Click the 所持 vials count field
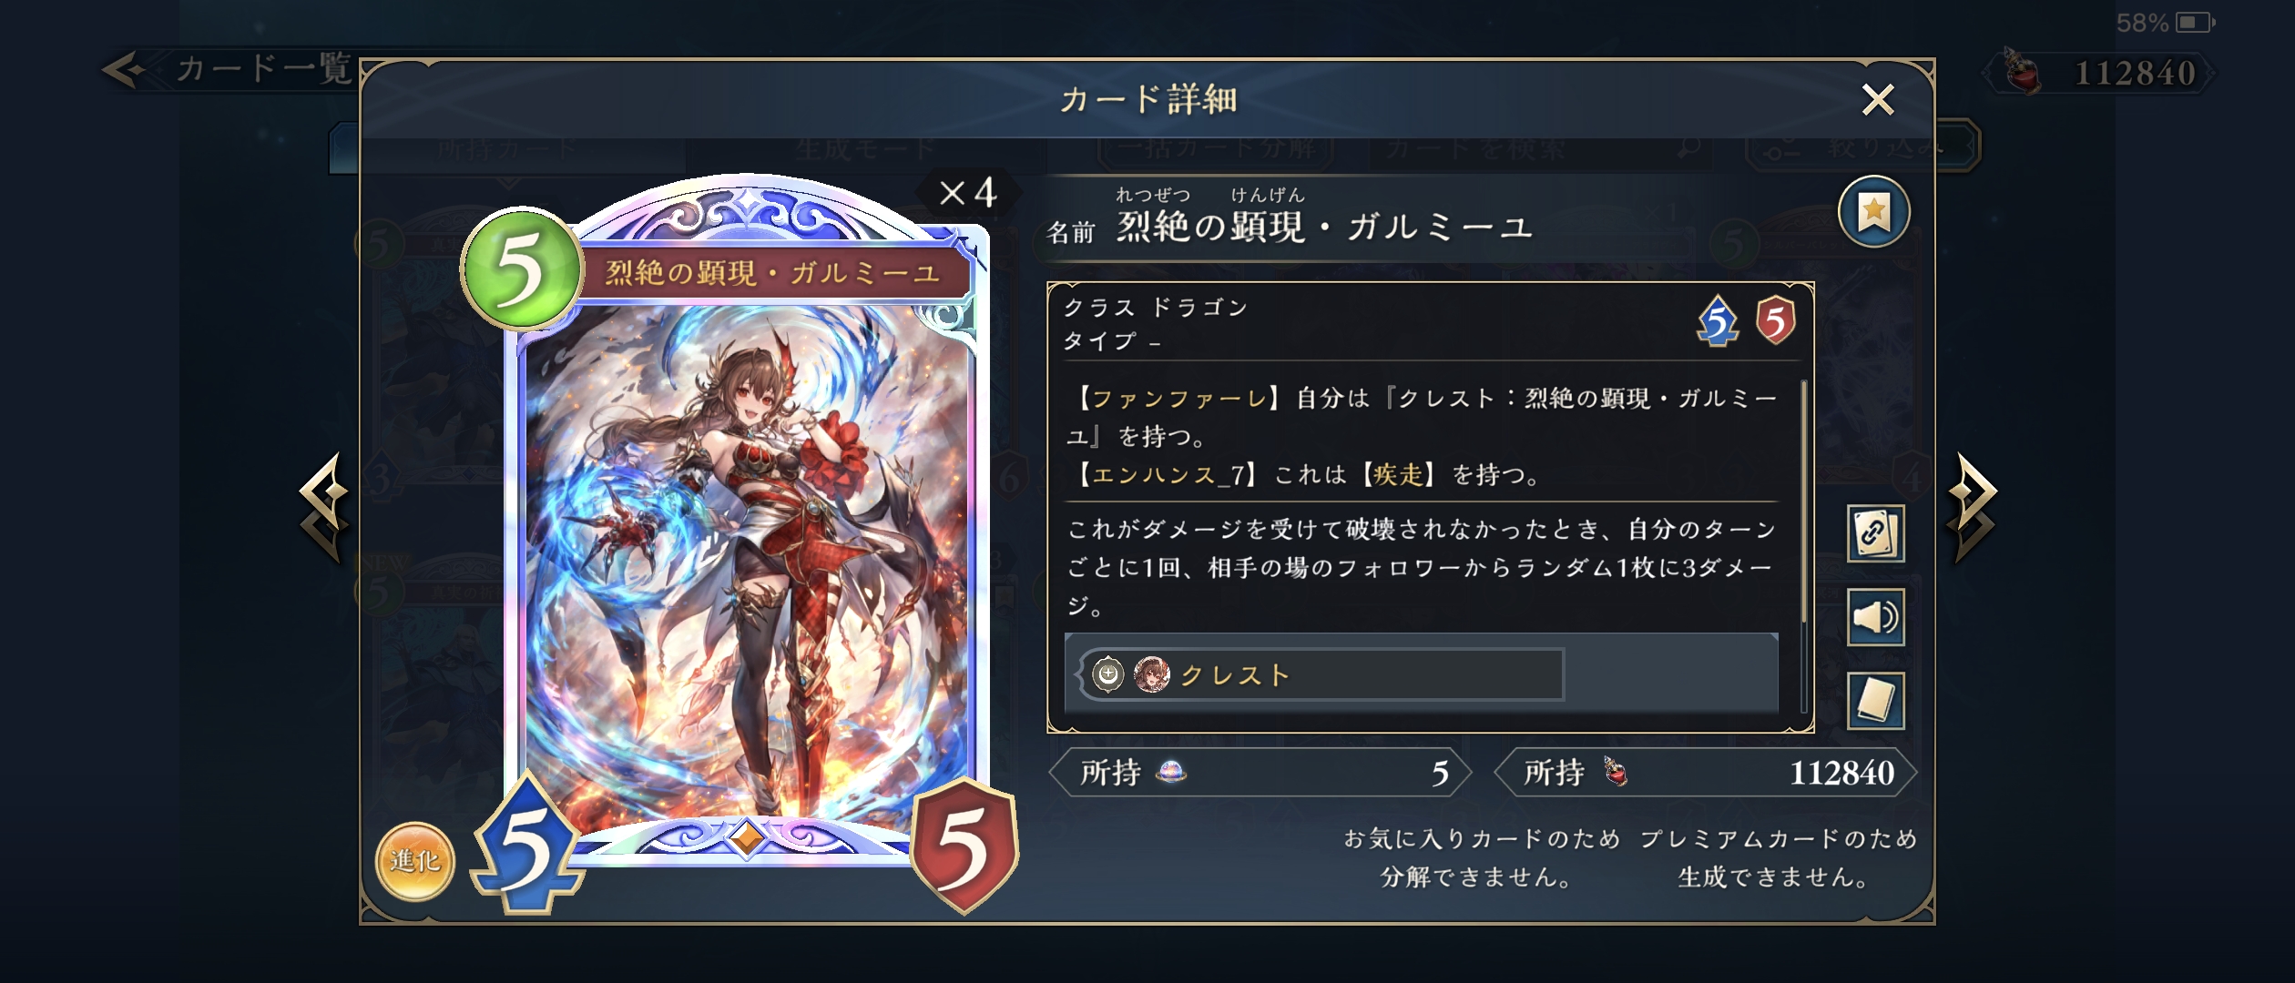This screenshot has width=2295, height=983. pos(1706,773)
